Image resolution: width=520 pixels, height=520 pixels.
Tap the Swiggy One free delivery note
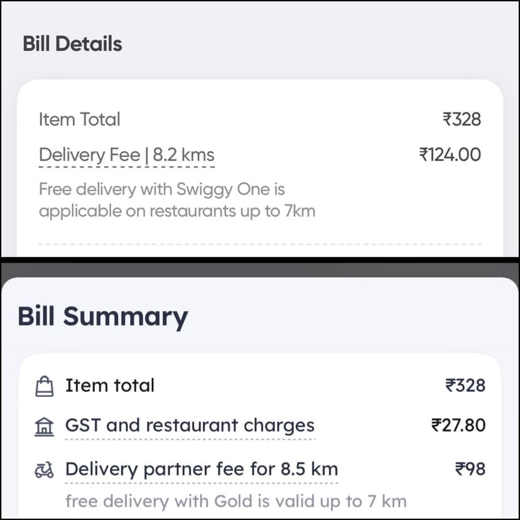(x=176, y=200)
